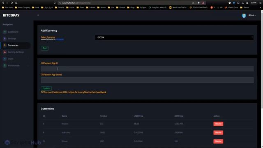Open Users in navigation
The height and width of the screenshot is (148, 263).
tap(11, 59)
